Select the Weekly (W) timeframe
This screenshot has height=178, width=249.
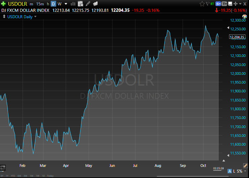pos(59,4)
